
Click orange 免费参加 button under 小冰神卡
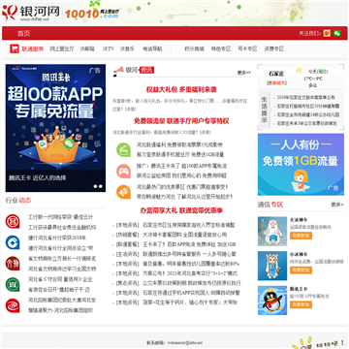click(x=301, y=270)
